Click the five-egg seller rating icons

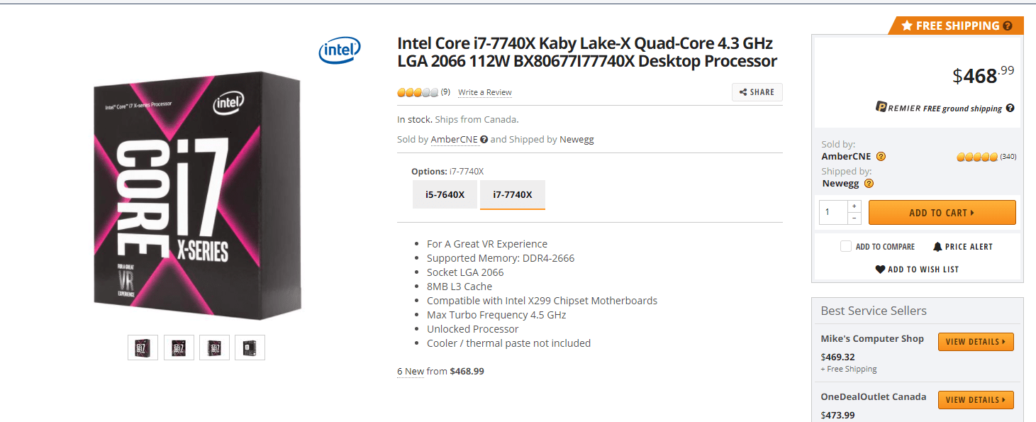977,157
